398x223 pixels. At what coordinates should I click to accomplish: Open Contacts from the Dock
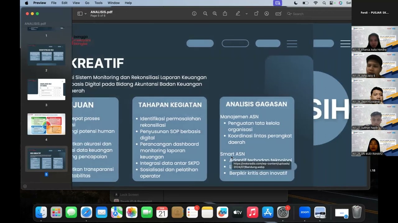coord(177,212)
